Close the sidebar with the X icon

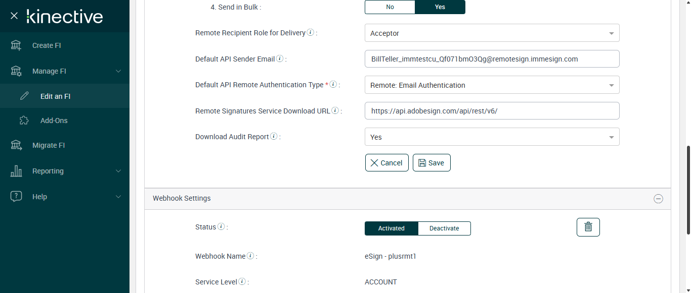tap(14, 16)
